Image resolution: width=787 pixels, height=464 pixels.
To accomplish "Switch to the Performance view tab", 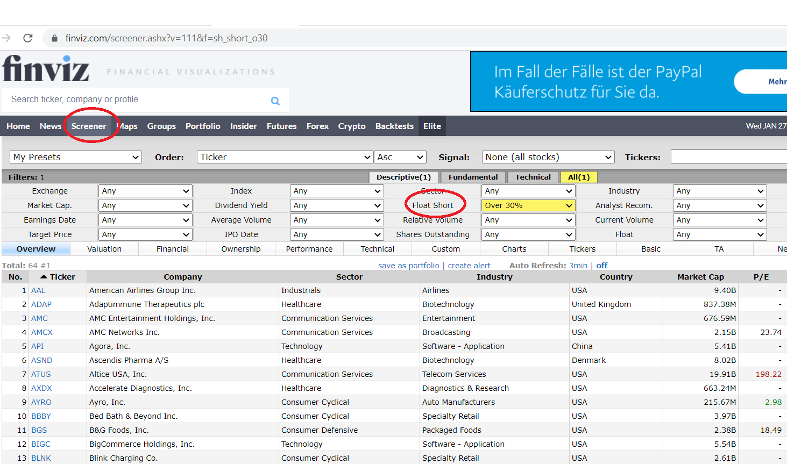I will 309,249.
